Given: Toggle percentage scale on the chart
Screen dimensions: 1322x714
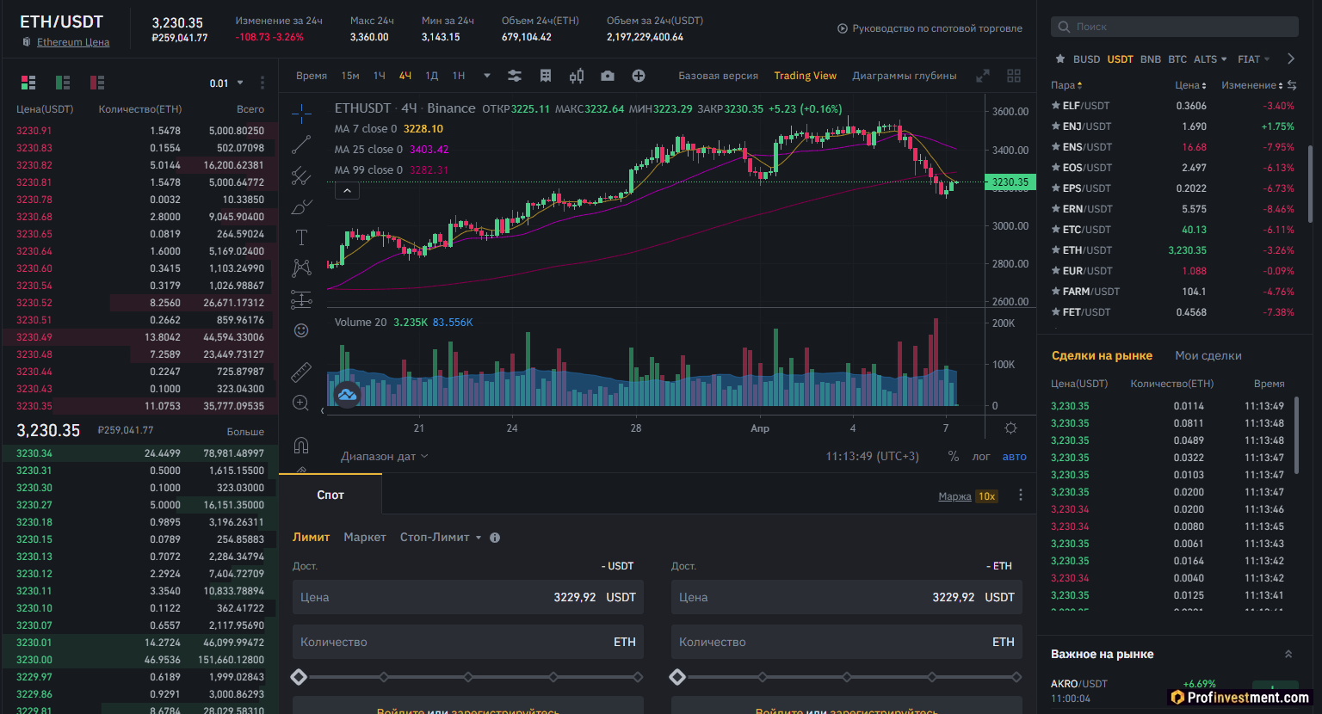Looking at the screenshot, I should click(x=954, y=457).
